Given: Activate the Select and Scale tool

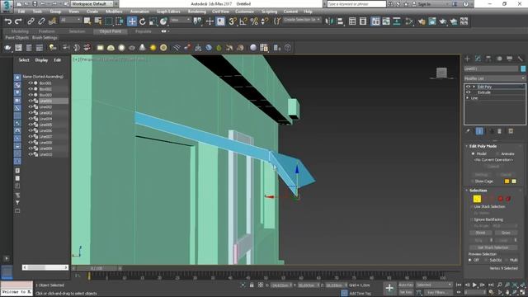Looking at the screenshot, I should (x=153, y=21).
